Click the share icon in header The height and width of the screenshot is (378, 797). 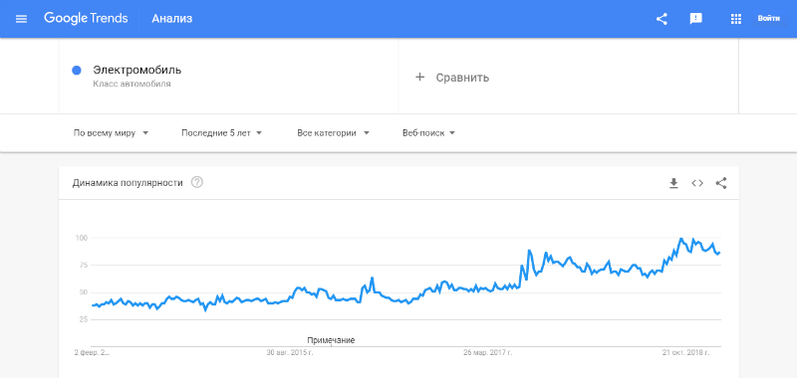(662, 19)
